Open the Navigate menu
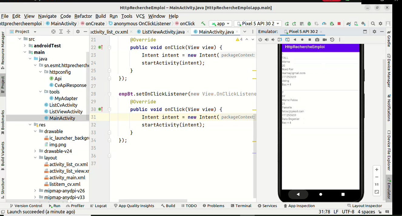This screenshot has height=216, width=402. (47, 16)
